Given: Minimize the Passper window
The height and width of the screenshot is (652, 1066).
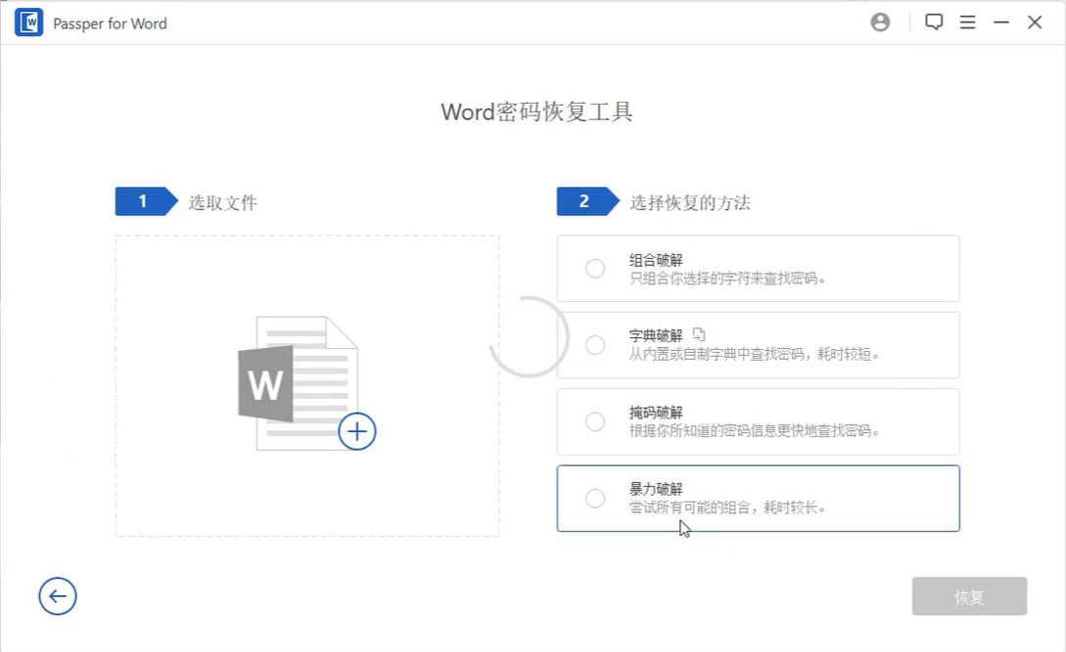Looking at the screenshot, I should coord(1000,22).
